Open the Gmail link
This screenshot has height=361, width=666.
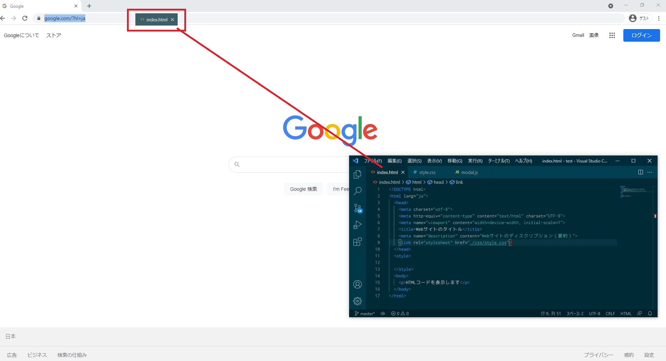click(x=578, y=35)
